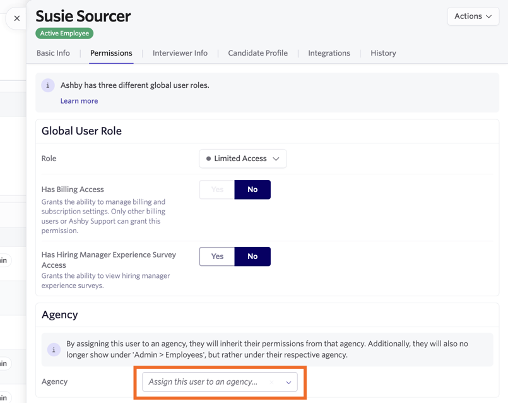Open the Assign this user to an agency dropdown
The height and width of the screenshot is (403, 508).
[220, 382]
